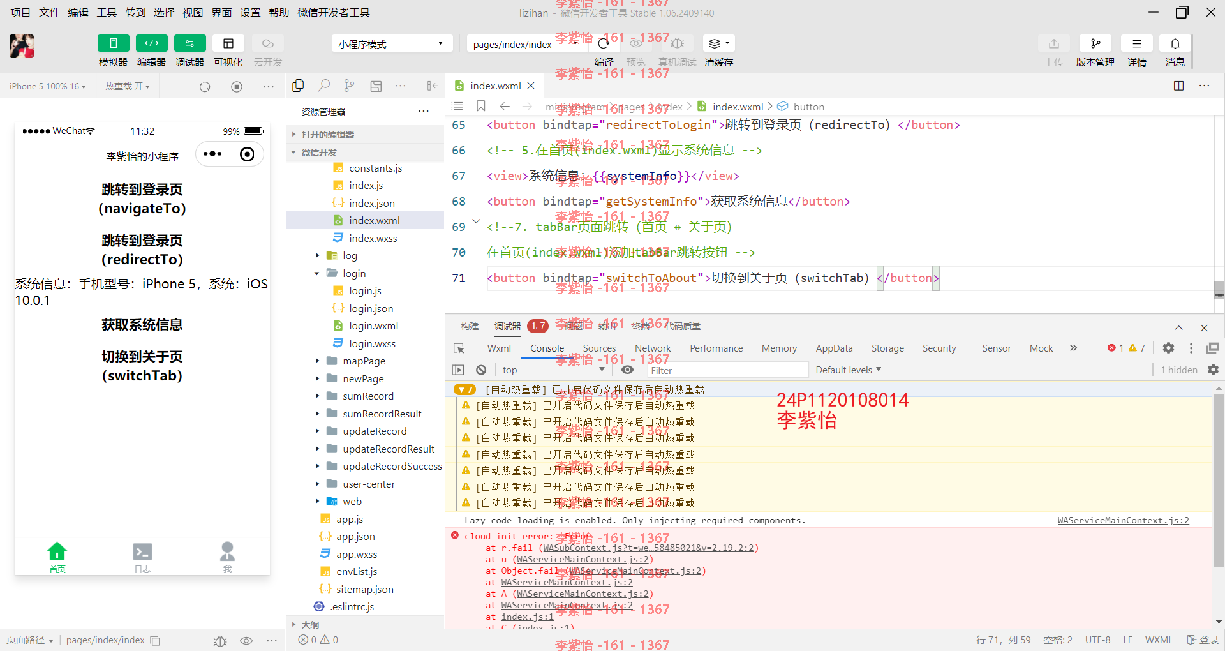
Task: Open the 工具 menu
Action: coord(107,12)
